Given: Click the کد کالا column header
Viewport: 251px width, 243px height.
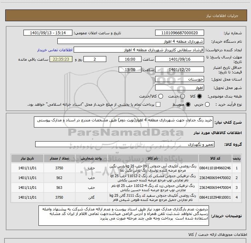Looking at the screenshot, I should (x=215, y=159).
